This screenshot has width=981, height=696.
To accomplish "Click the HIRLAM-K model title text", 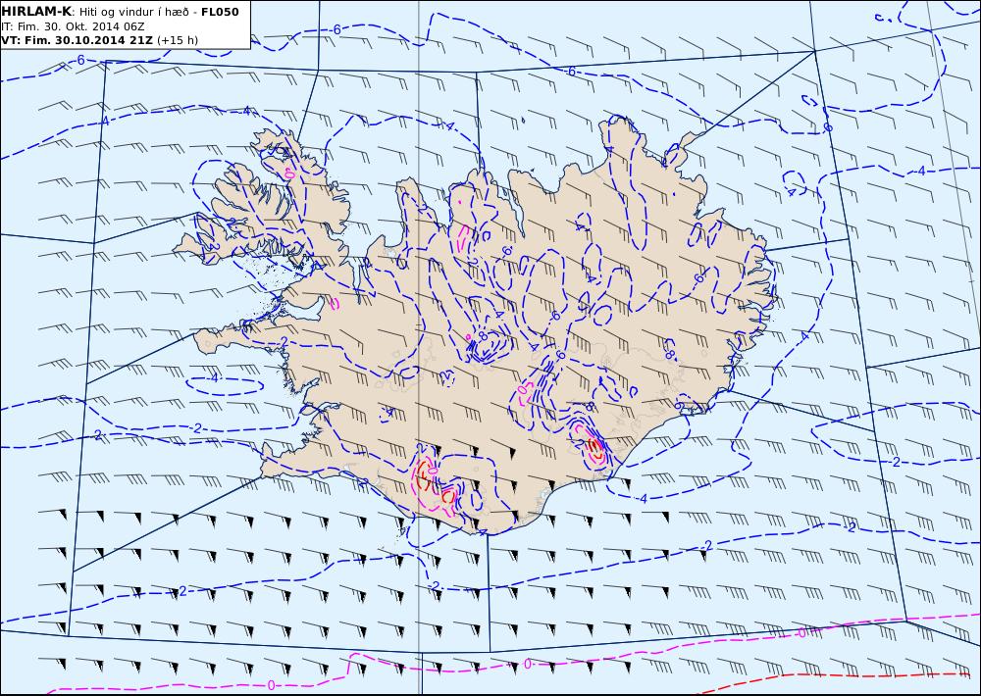I will tap(35, 12).
